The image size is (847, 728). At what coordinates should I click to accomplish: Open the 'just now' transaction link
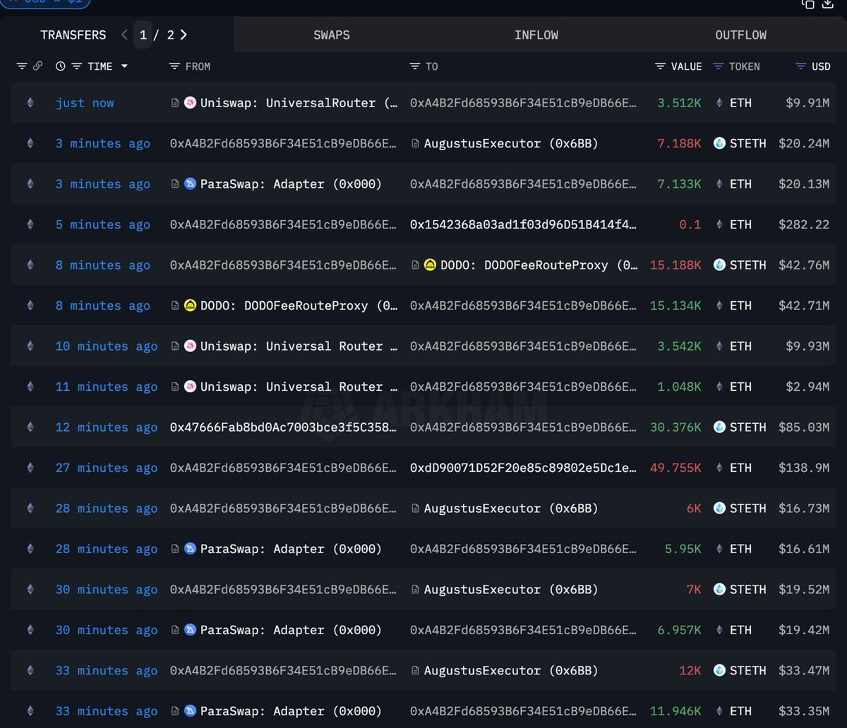(85, 103)
